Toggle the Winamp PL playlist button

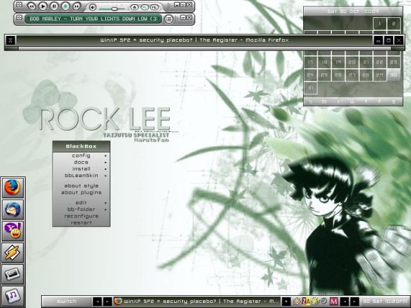pyautogui.click(x=144, y=8)
